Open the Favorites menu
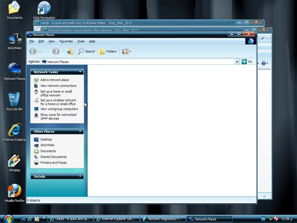Image resolution: width=297 pixels, height=223 pixels. pyautogui.click(x=66, y=41)
